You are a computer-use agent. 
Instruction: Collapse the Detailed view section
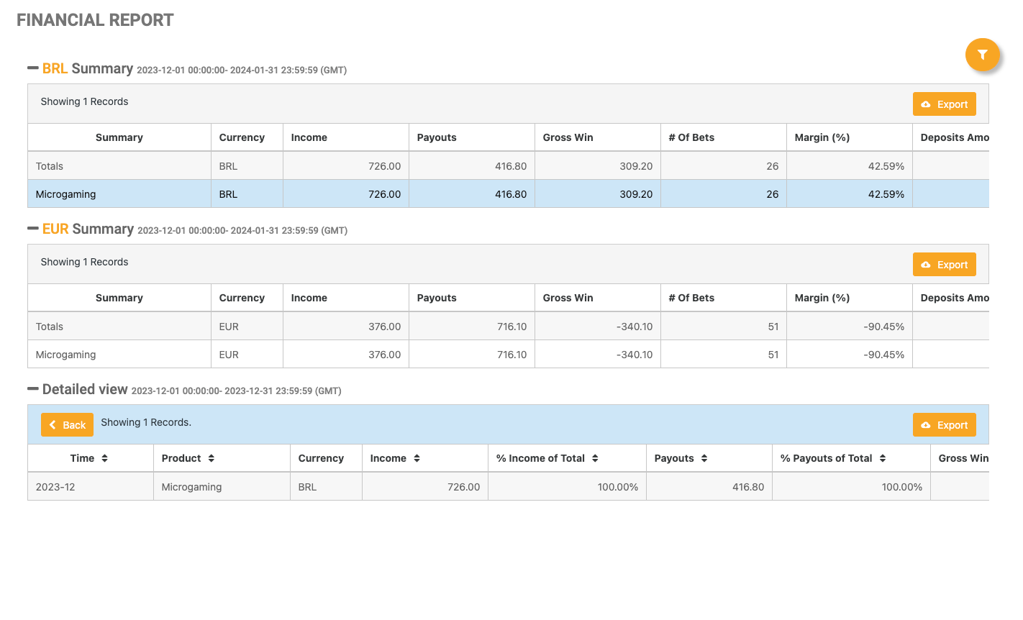(x=33, y=389)
